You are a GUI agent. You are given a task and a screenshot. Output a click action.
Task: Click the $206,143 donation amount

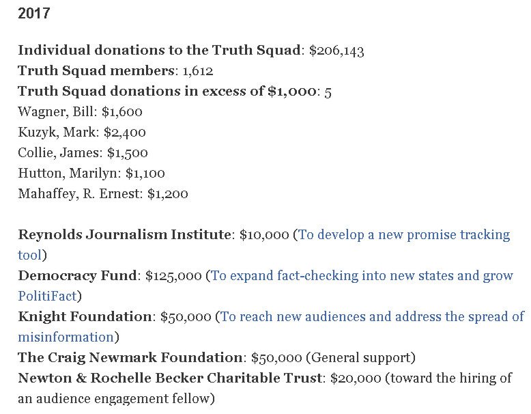point(339,50)
